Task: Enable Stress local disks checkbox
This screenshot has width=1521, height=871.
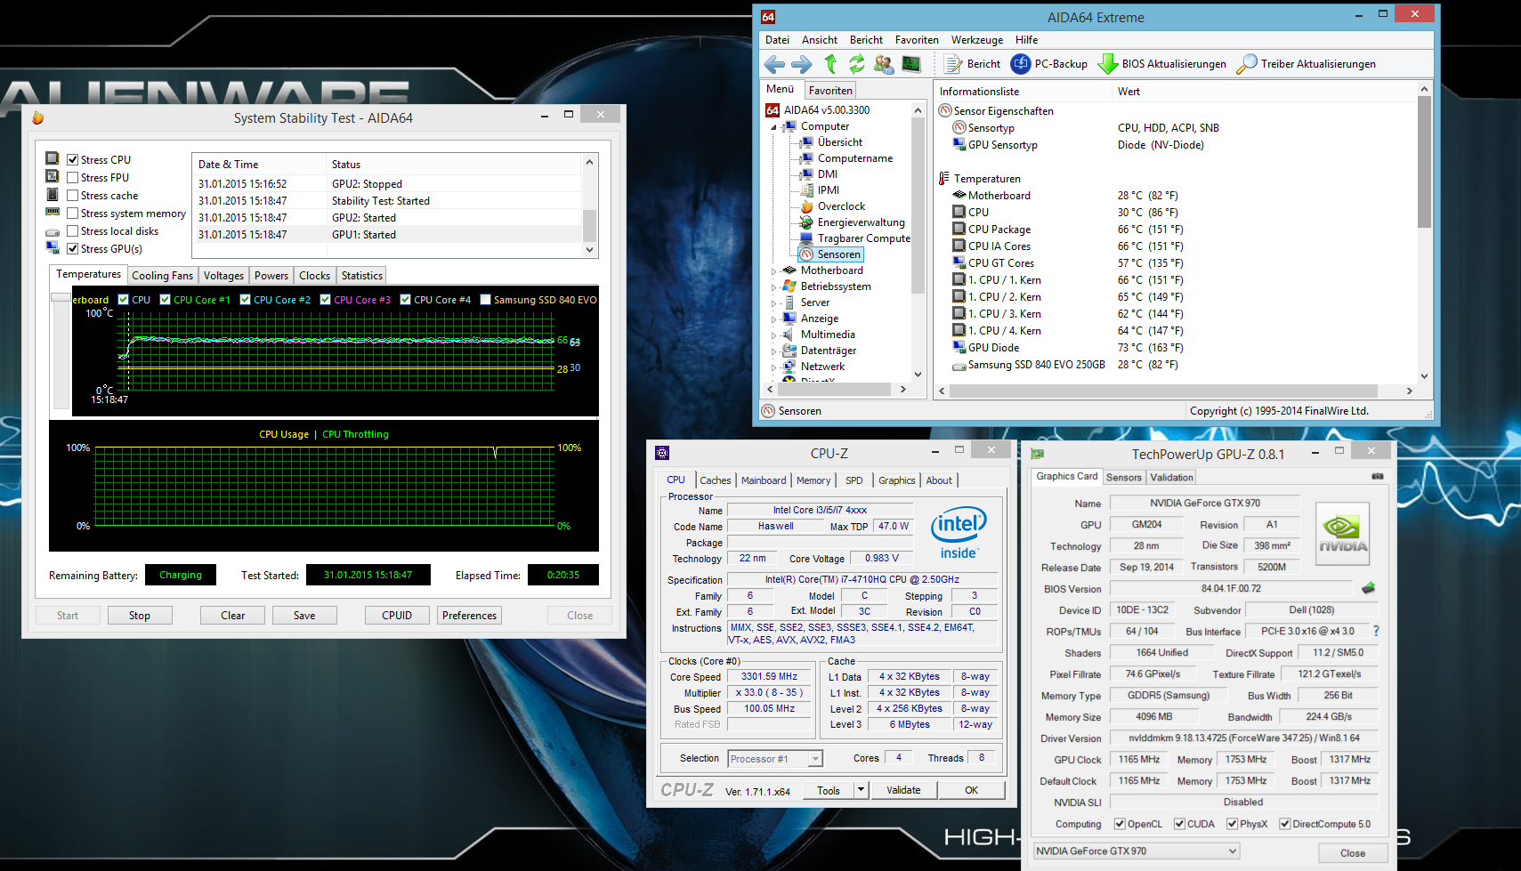Action: pyautogui.click(x=73, y=231)
